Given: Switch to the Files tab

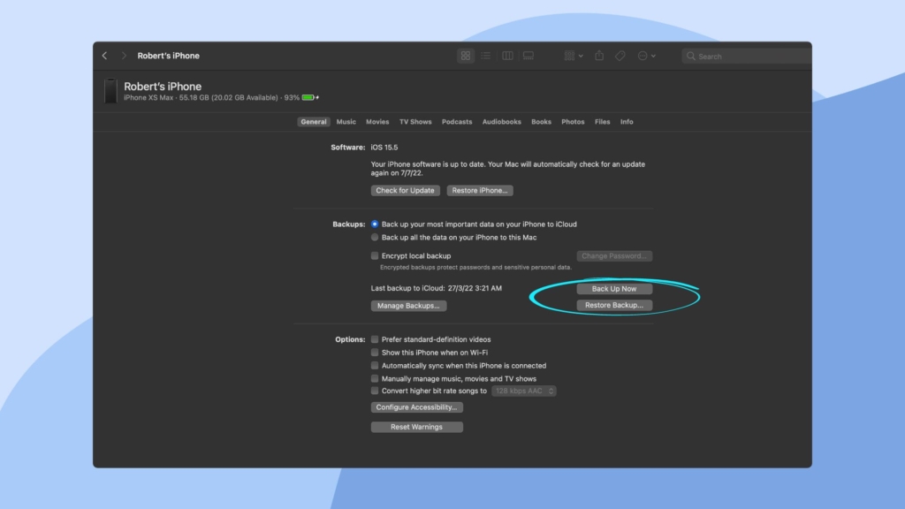Looking at the screenshot, I should 602,122.
